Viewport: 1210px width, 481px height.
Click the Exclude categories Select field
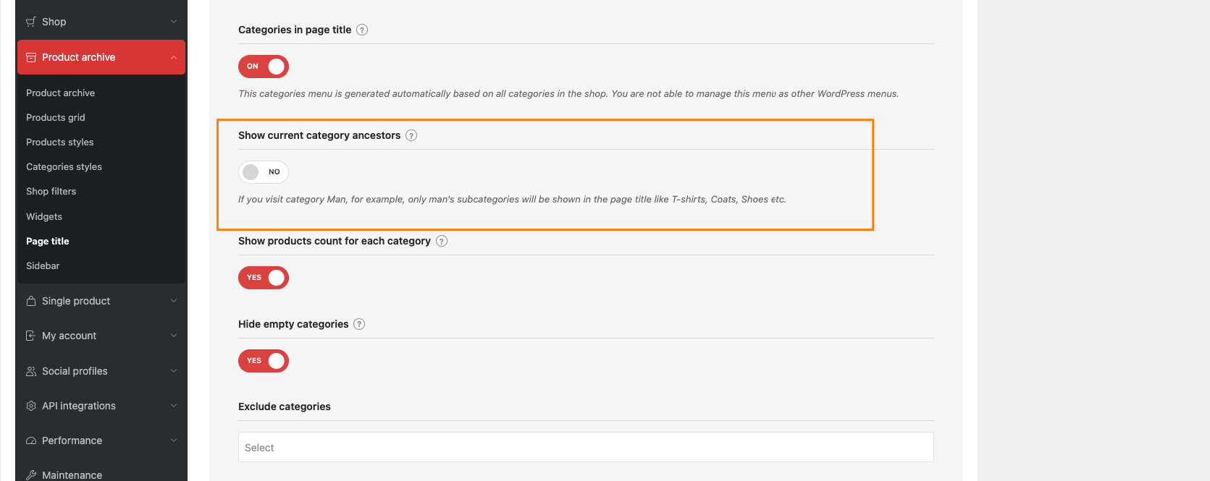click(x=586, y=447)
